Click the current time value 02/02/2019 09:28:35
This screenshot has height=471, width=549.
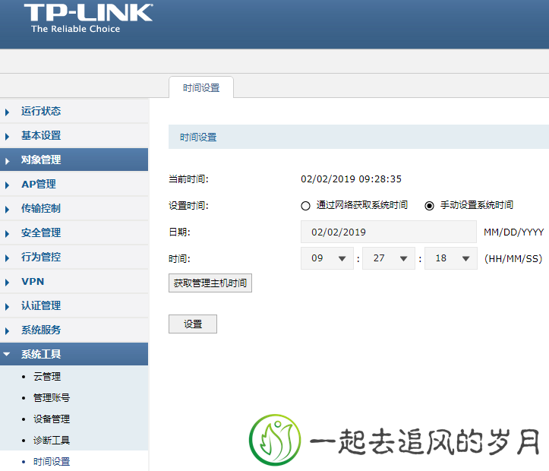351,179
